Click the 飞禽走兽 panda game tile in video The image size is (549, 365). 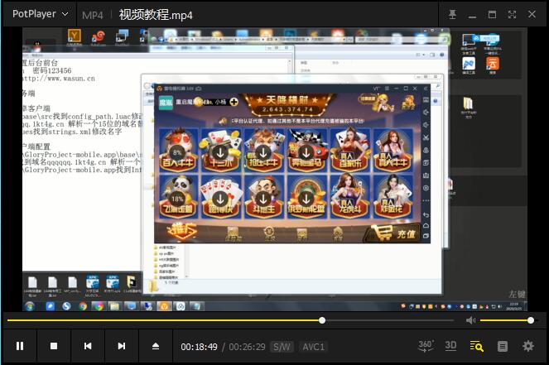tap(178, 197)
